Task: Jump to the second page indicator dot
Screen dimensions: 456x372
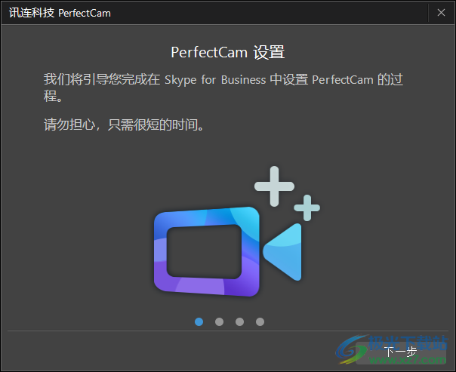Action: pyautogui.click(x=219, y=321)
